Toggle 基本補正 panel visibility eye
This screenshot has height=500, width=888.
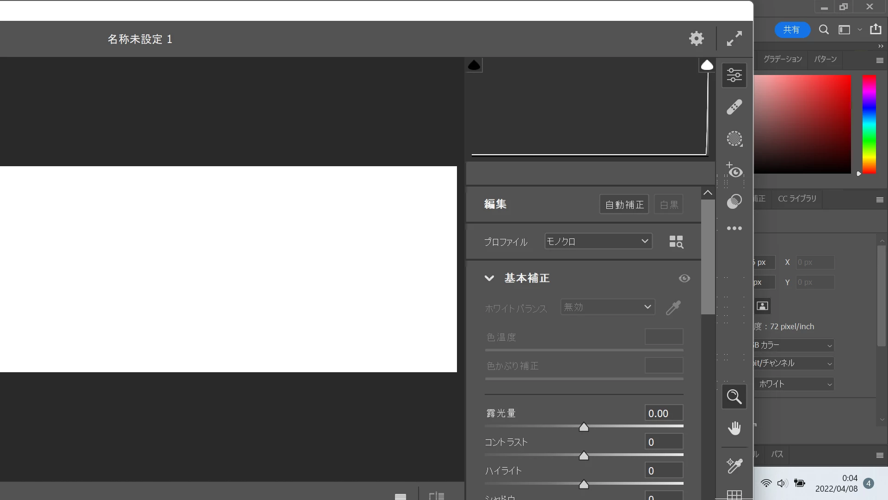pyautogui.click(x=684, y=278)
